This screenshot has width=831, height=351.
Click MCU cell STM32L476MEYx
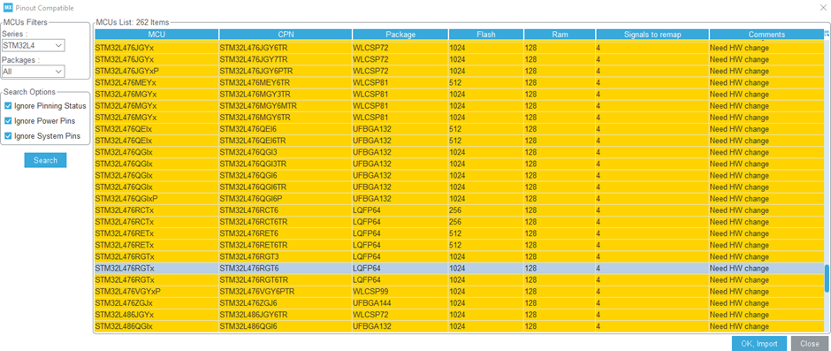[x=156, y=83]
